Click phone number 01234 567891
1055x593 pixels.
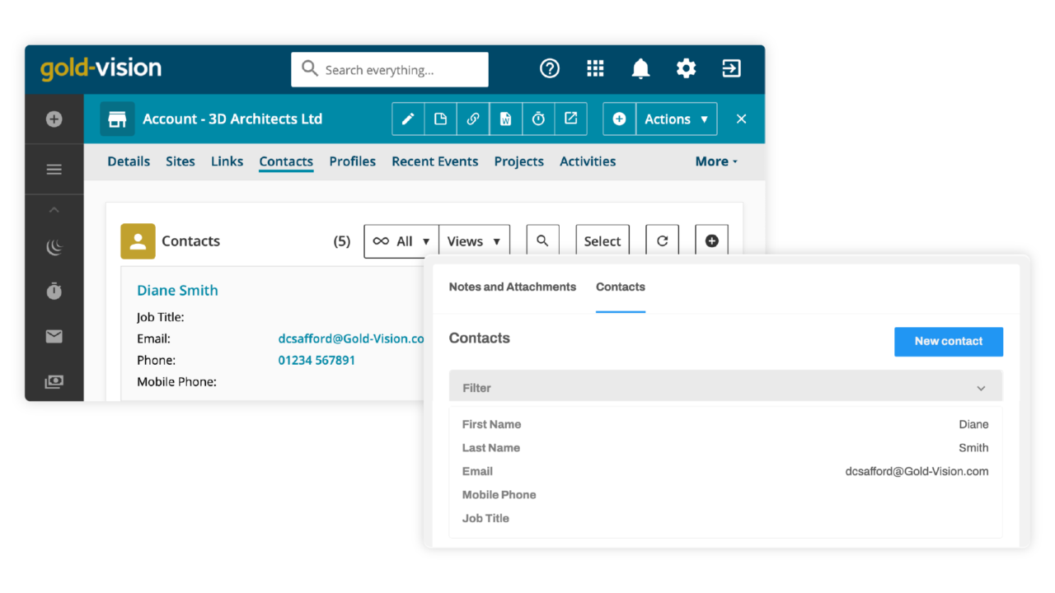tap(316, 360)
